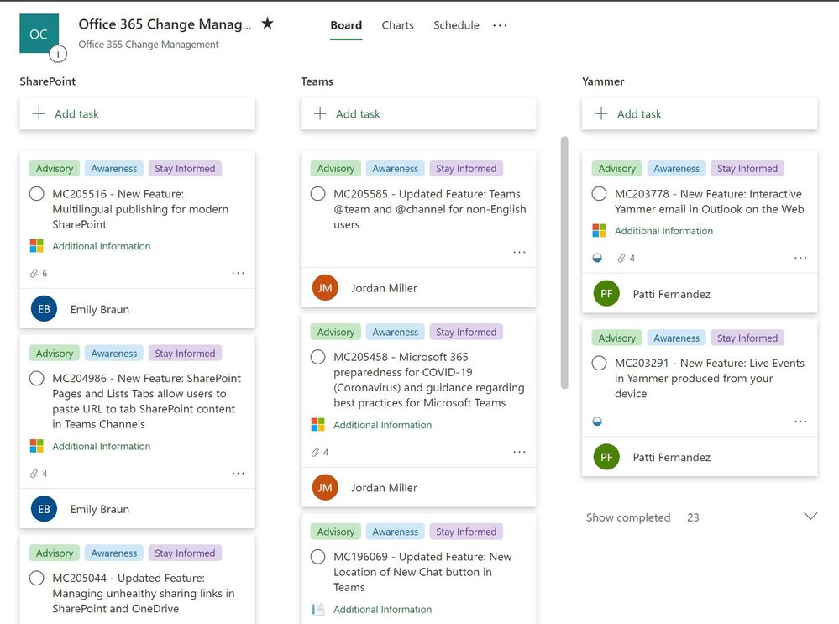839x624 pixels.
Task: Open attachment count on MC205516 card
Action: 39,274
